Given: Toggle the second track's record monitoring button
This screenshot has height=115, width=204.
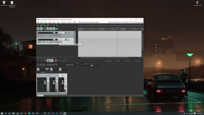Looking at the screenshot, I should point(47,42).
